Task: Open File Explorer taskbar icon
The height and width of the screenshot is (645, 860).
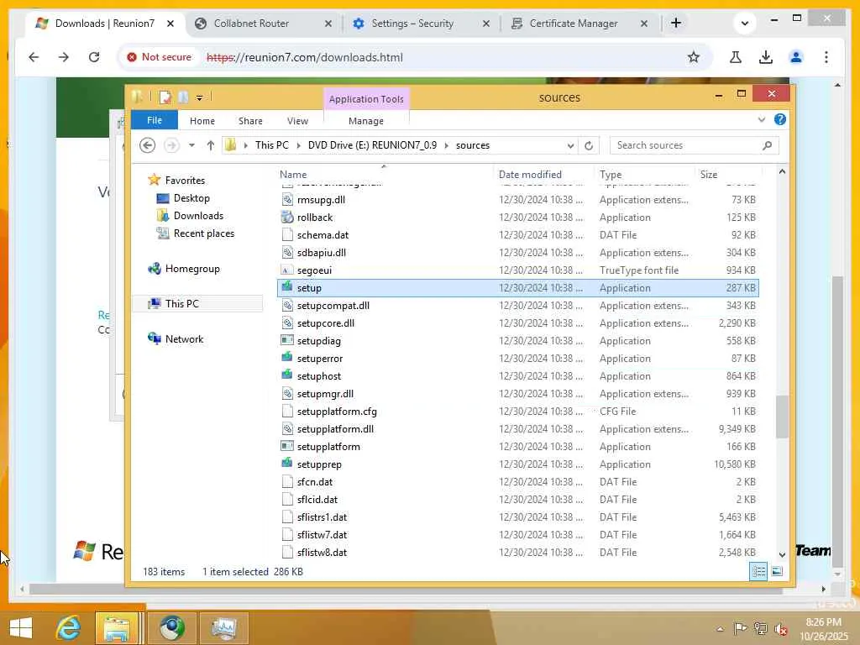Action: pos(118,628)
